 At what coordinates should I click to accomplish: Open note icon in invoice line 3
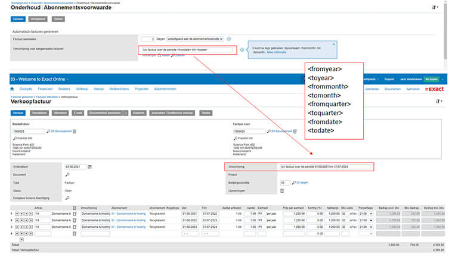(75, 227)
